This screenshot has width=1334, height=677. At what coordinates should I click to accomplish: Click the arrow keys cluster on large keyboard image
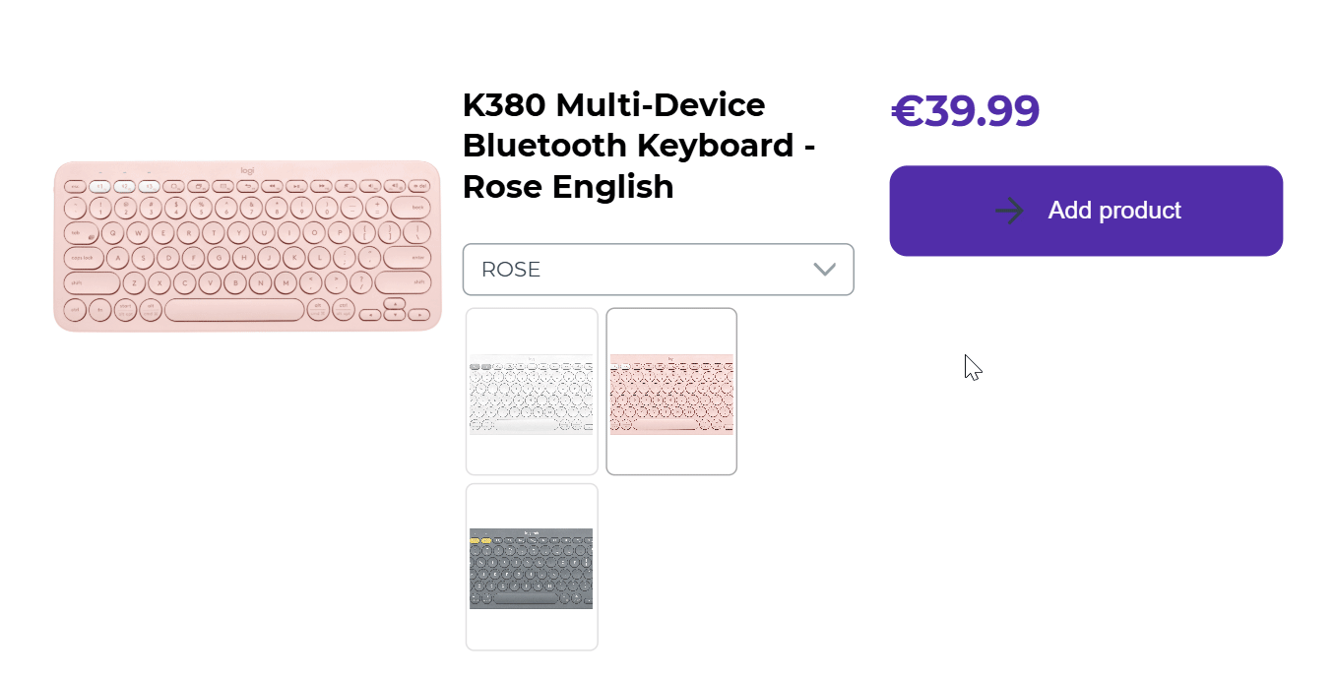(x=394, y=311)
